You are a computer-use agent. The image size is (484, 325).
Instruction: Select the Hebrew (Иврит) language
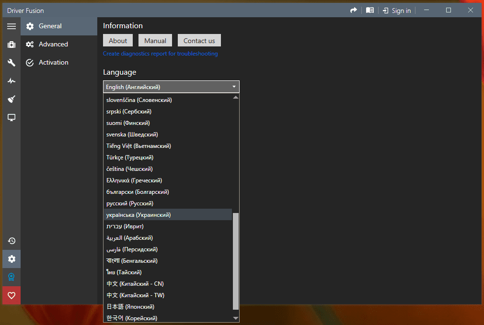tap(168, 226)
